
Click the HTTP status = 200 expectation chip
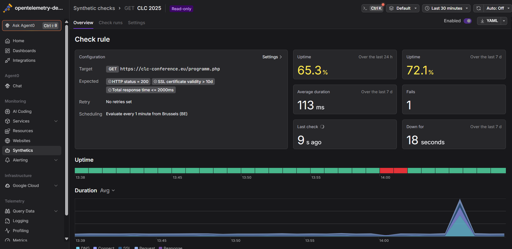tap(128, 81)
